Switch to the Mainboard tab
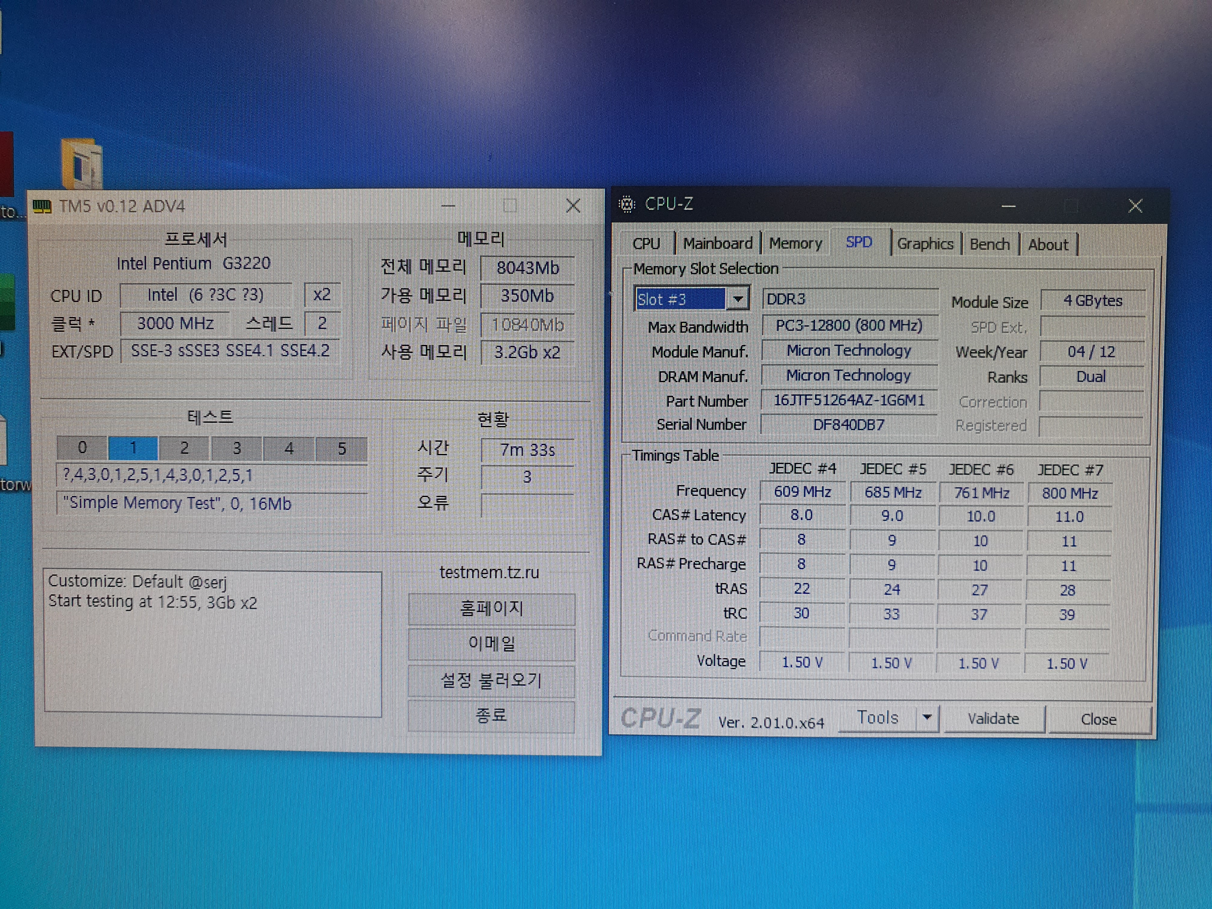1212x909 pixels. click(x=718, y=243)
